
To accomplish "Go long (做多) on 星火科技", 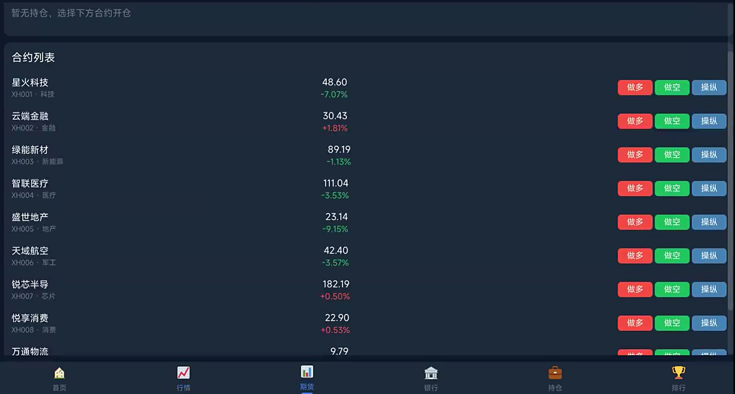I will [635, 87].
